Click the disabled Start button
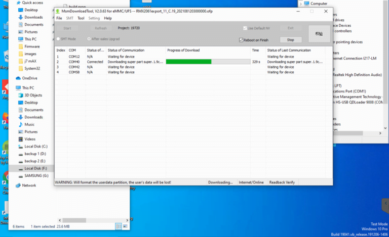 67,28
